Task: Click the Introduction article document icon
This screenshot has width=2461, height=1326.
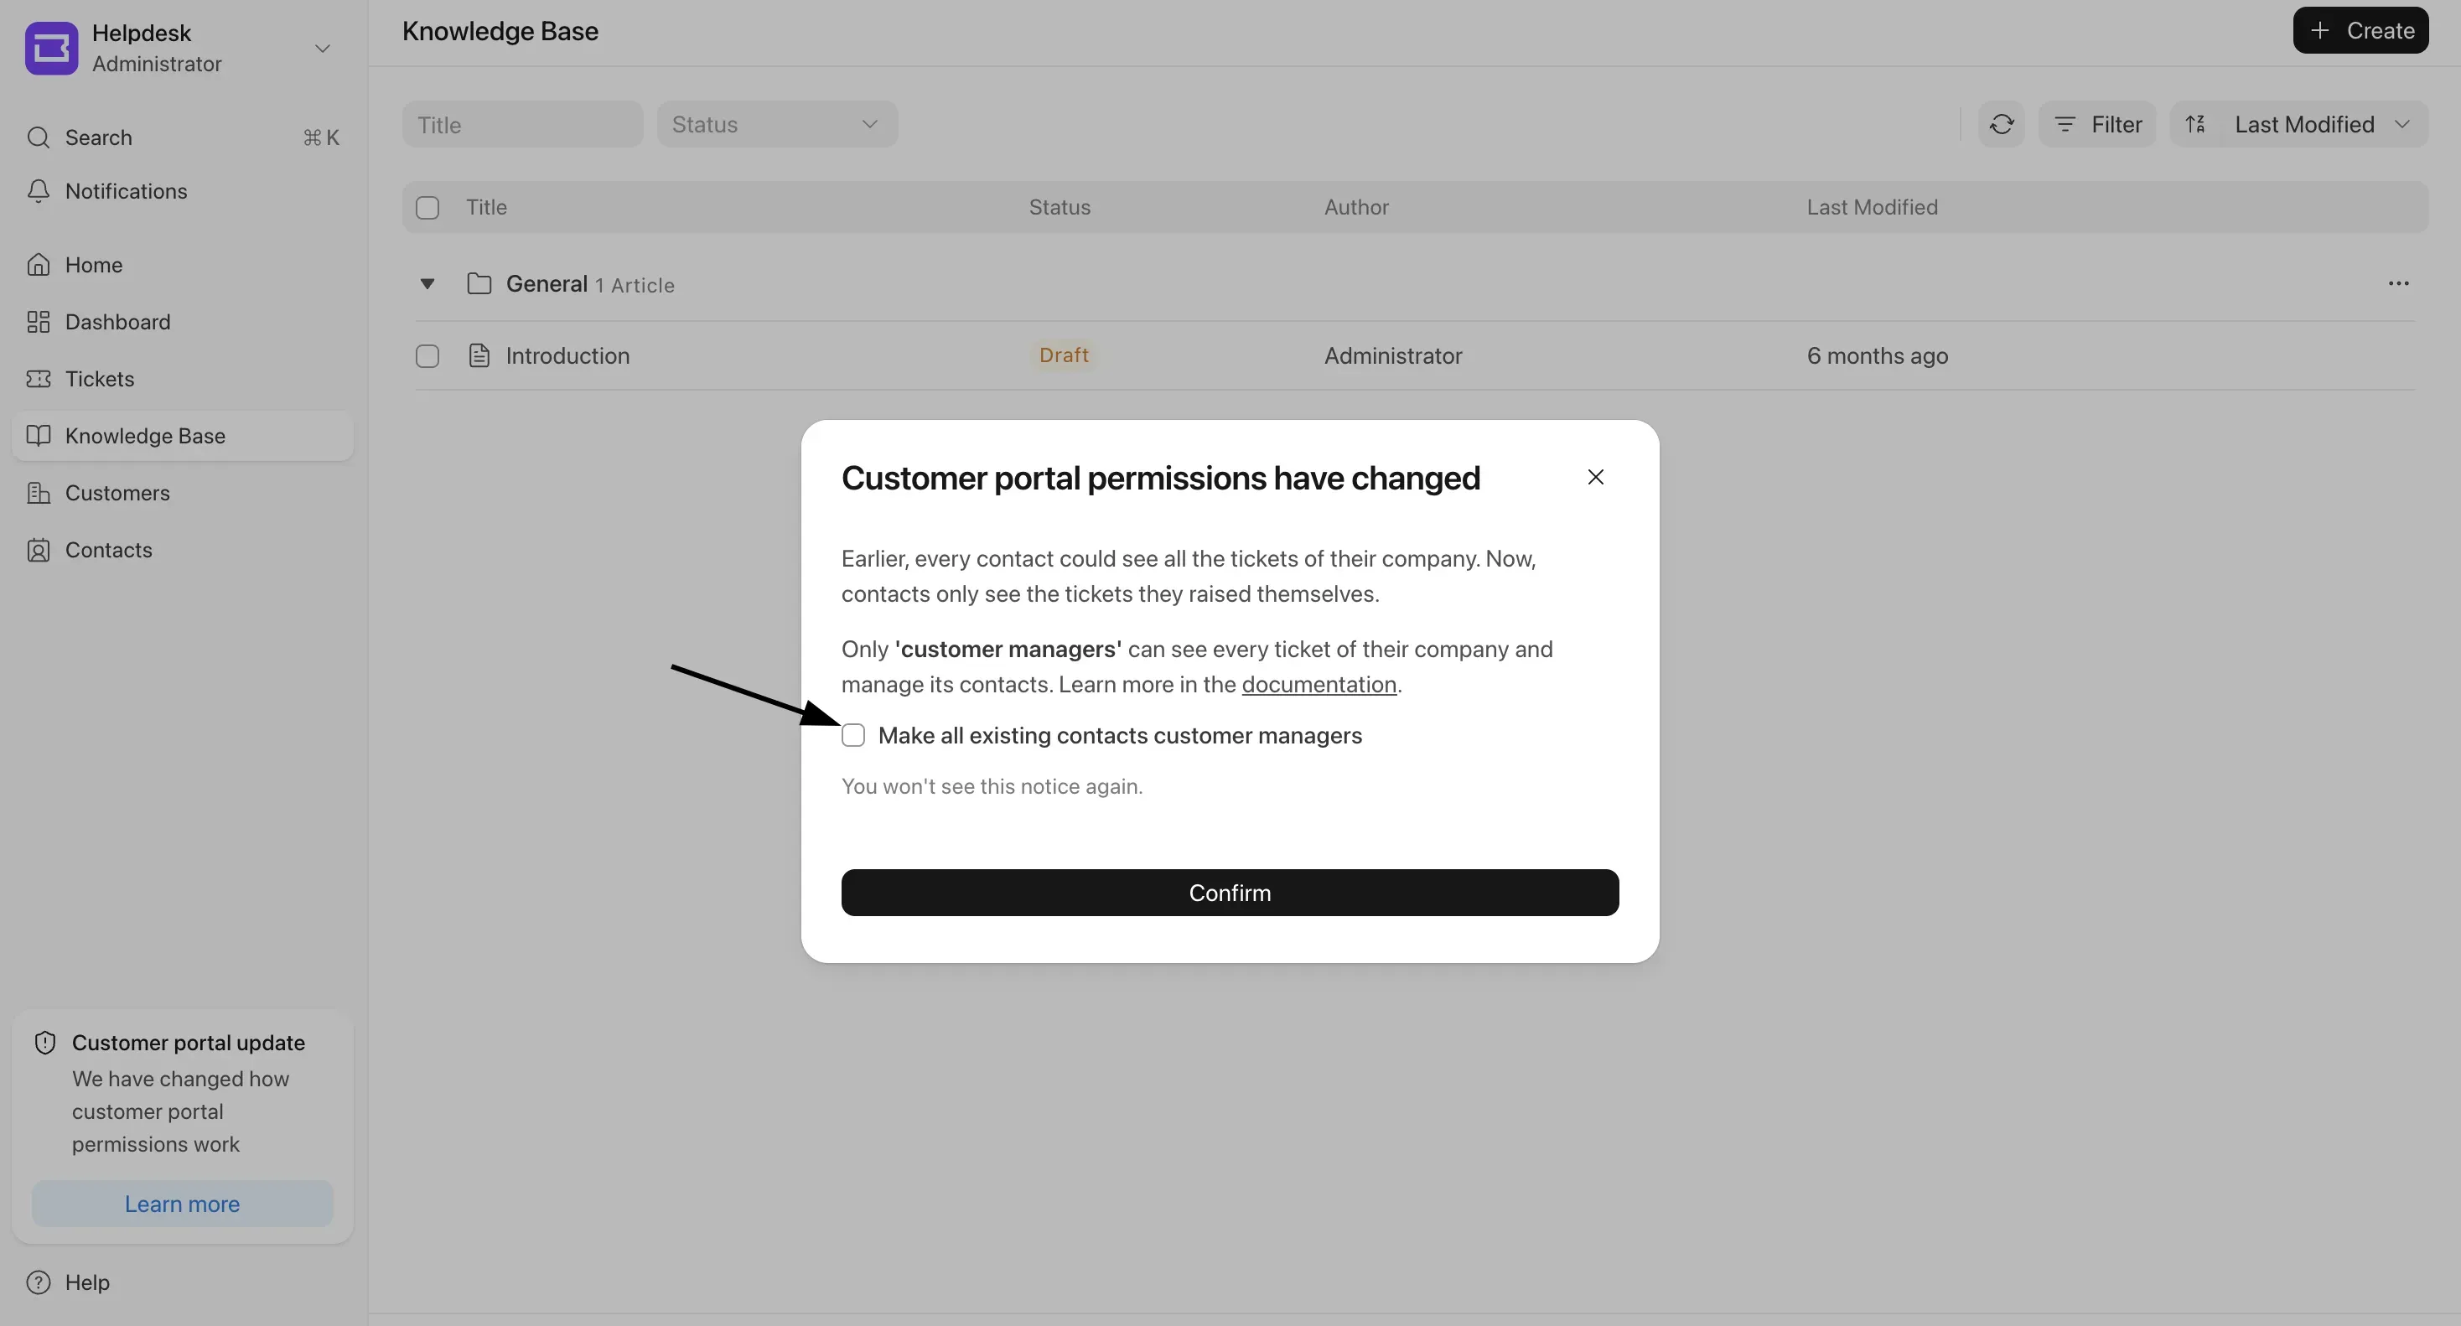Action: click(x=479, y=355)
